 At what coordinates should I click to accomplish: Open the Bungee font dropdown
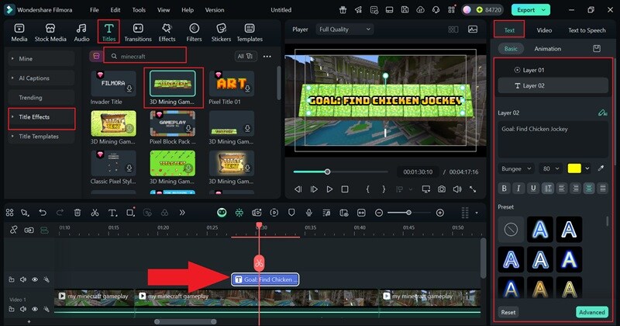click(516, 168)
